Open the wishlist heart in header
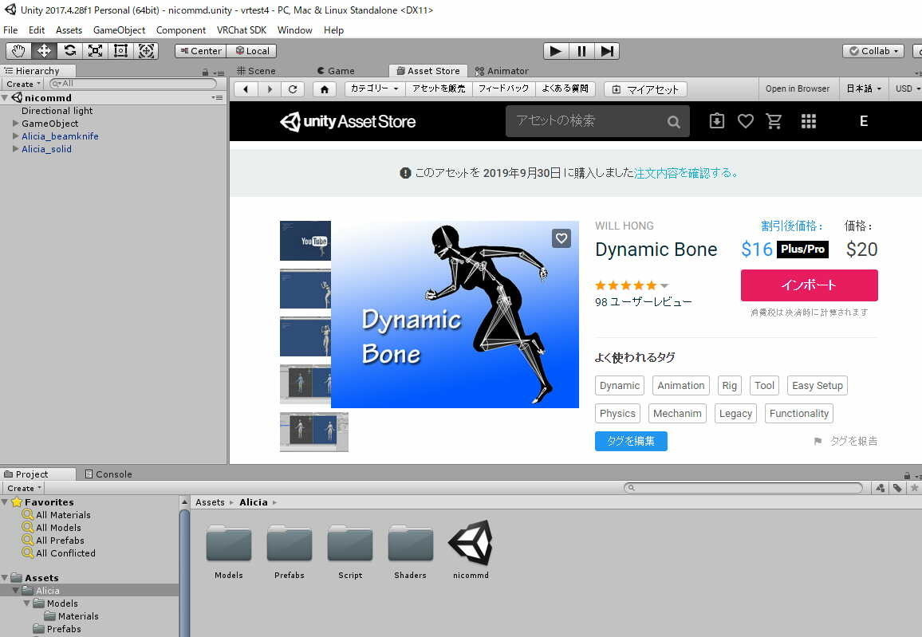Viewport: 922px width, 637px height. [746, 121]
